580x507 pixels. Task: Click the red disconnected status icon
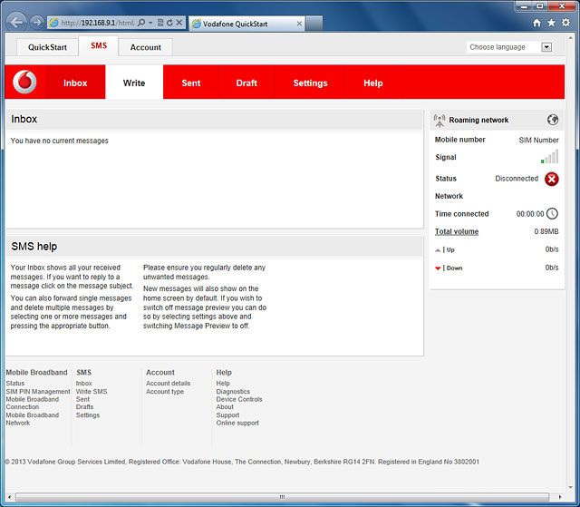(552, 179)
